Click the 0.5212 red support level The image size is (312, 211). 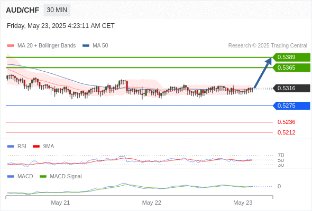[x=286, y=132]
